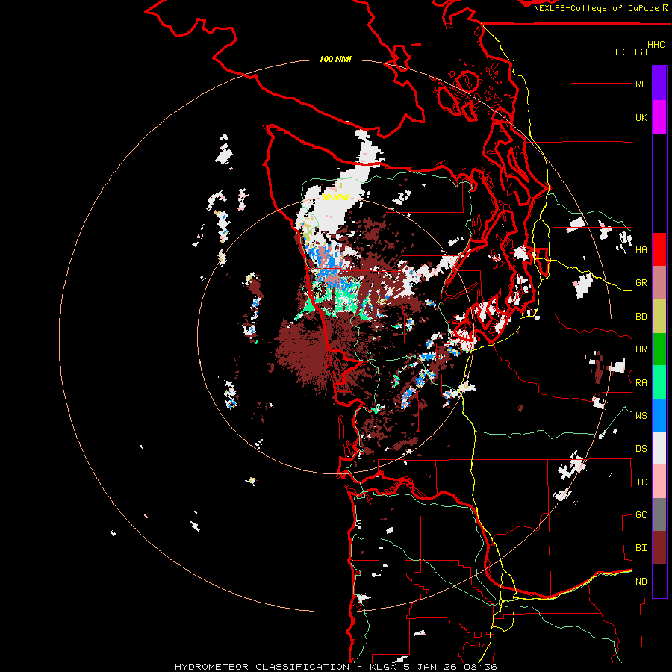Select the gray GC legend swatch

[x=659, y=514]
